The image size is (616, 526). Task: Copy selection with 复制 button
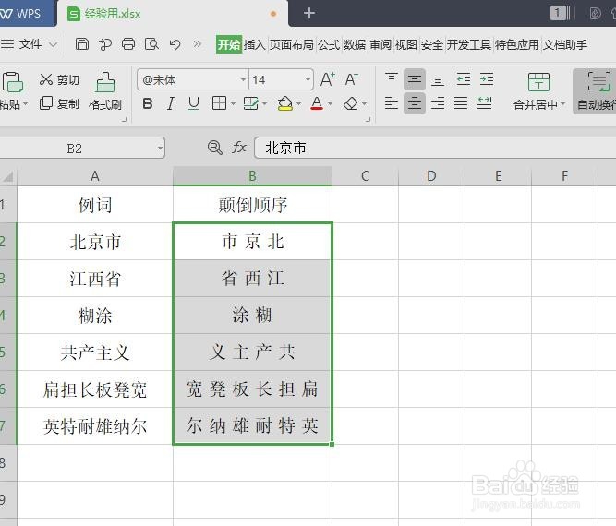click(x=59, y=103)
